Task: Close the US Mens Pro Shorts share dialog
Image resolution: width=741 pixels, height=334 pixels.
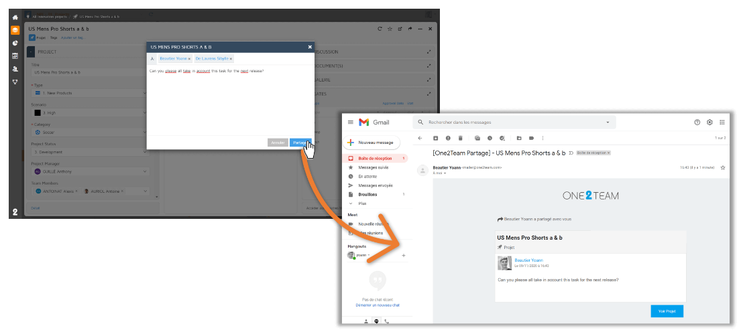Action: (310, 47)
